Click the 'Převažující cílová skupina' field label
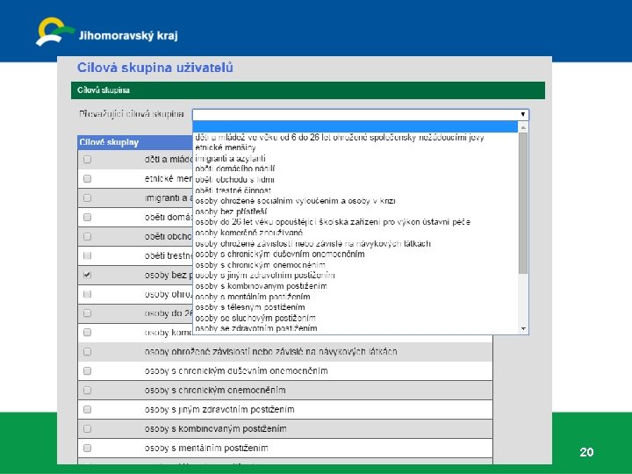Image resolution: width=632 pixels, height=474 pixels. click(132, 114)
